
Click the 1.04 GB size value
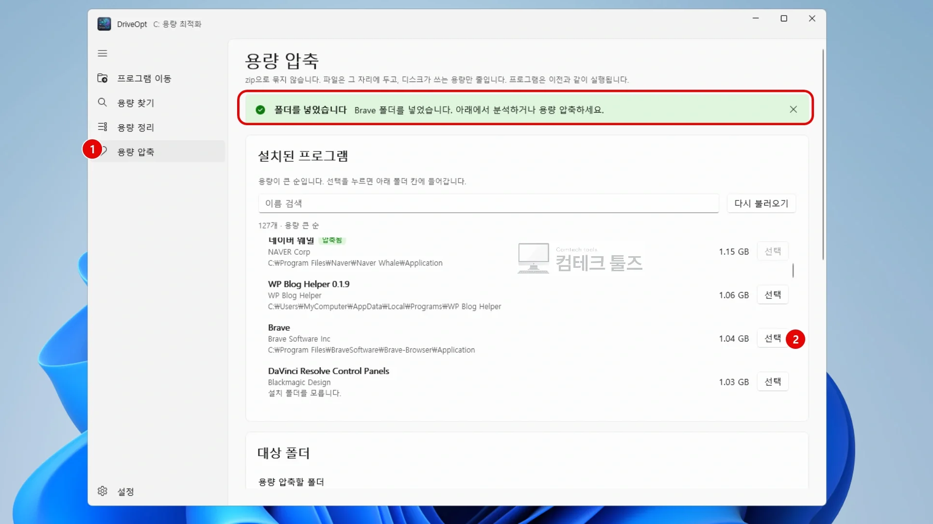[x=734, y=338]
